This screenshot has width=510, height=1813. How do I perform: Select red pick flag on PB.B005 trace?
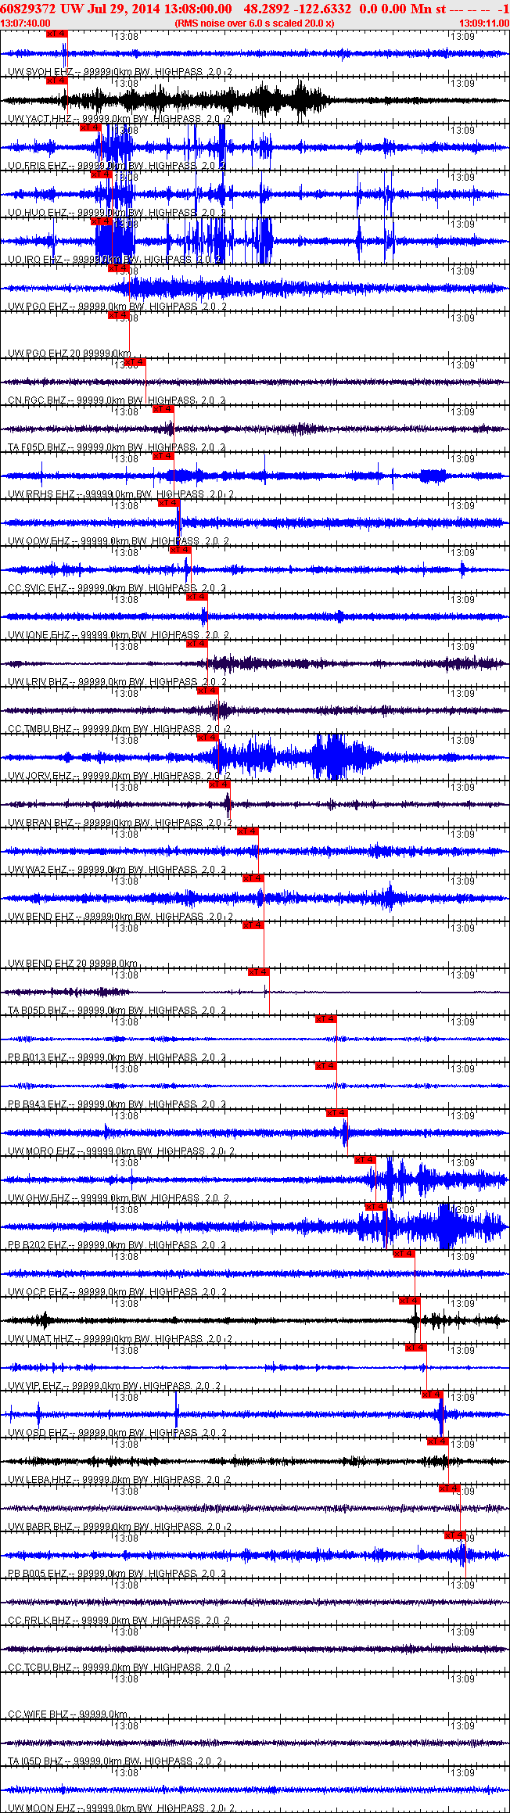pos(455,1535)
